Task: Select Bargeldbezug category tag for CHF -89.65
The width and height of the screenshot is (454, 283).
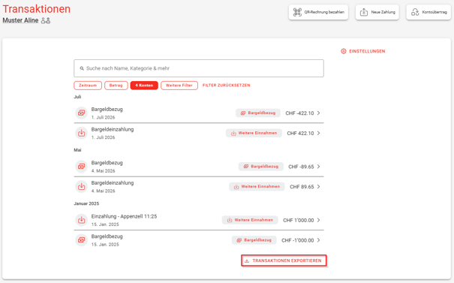Action: (x=260, y=167)
